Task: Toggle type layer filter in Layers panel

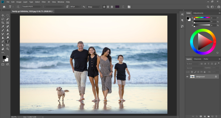Action: (x=209, y=64)
